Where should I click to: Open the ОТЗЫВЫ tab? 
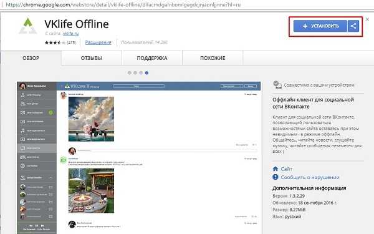point(92,58)
